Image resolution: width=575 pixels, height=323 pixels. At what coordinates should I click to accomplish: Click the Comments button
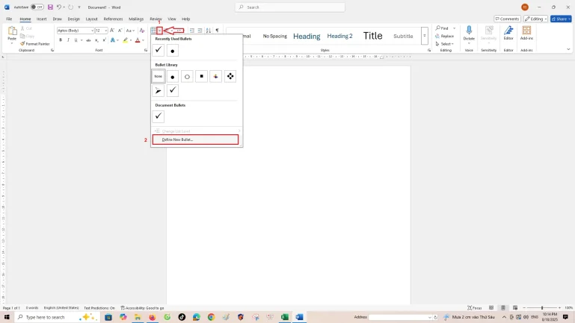(x=508, y=19)
